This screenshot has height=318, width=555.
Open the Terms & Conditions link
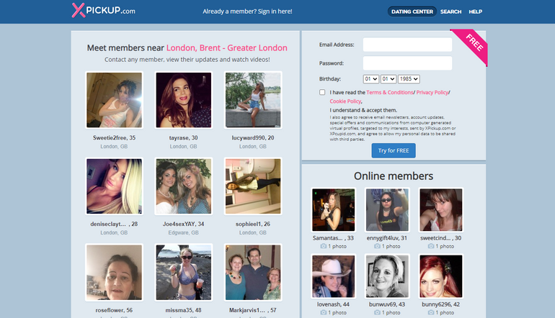tap(390, 92)
